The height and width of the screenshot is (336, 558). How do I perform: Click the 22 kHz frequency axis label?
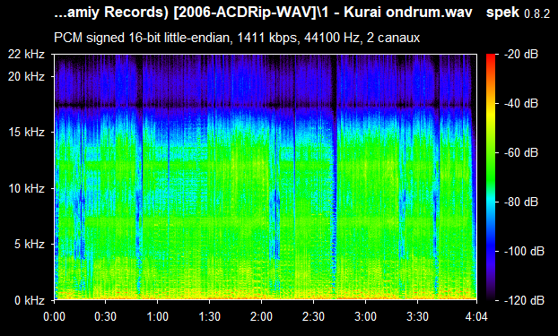[x=26, y=54]
